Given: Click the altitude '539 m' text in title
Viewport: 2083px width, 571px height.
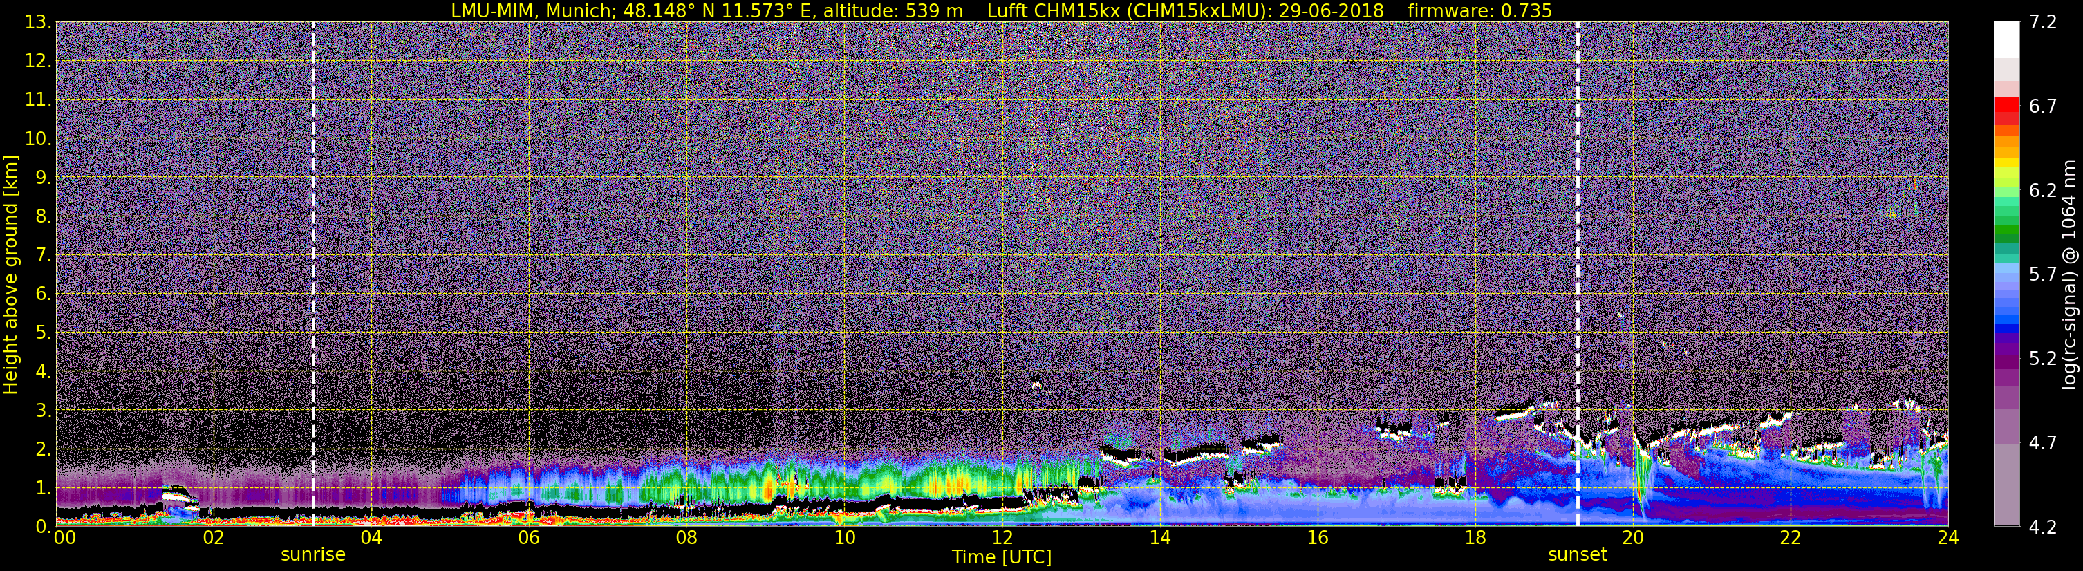Looking at the screenshot, I should point(933,10).
